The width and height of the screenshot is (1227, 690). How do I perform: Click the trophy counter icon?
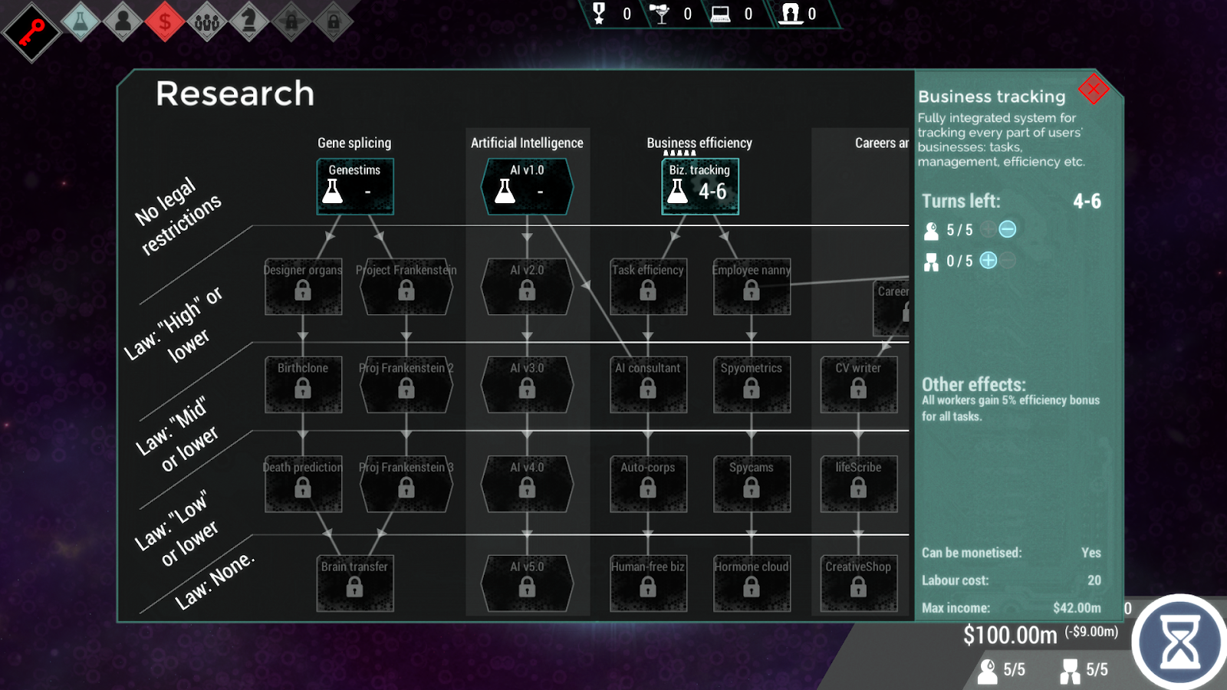(599, 13)
